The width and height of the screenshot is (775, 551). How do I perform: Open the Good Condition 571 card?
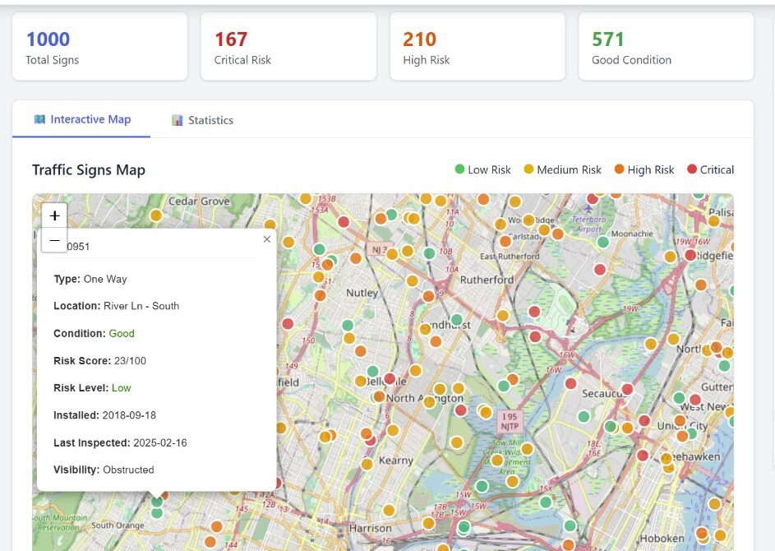pyautogui.click(x=666, y=47)
